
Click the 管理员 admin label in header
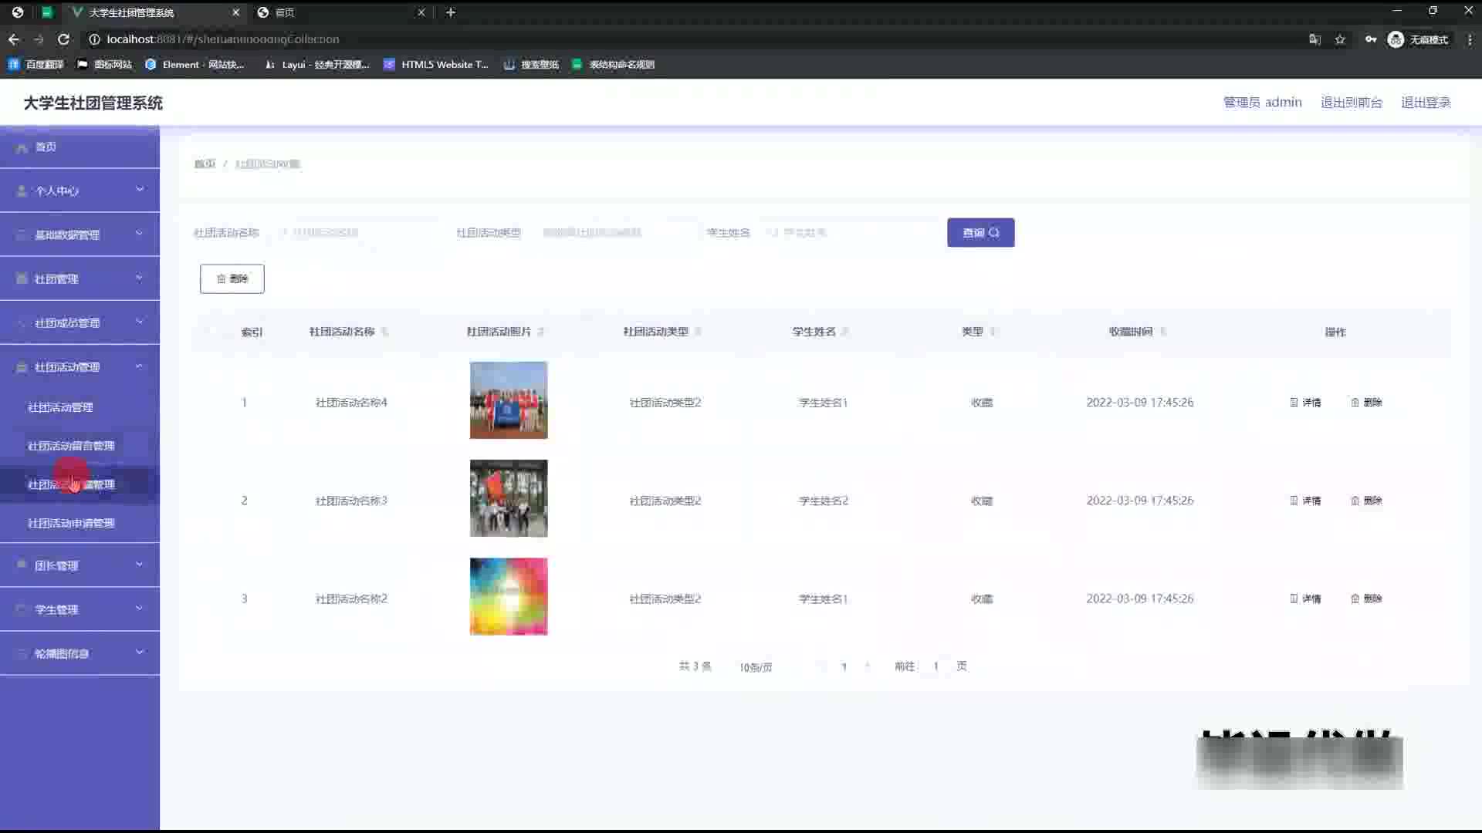coord(1262,103)
